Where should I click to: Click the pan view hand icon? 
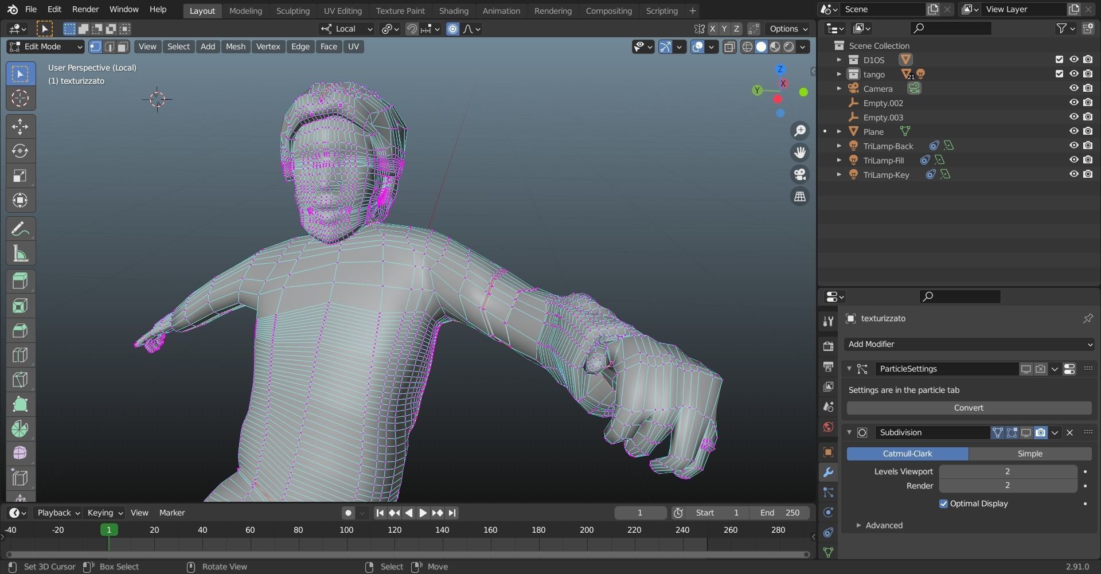tap(799, 153)
